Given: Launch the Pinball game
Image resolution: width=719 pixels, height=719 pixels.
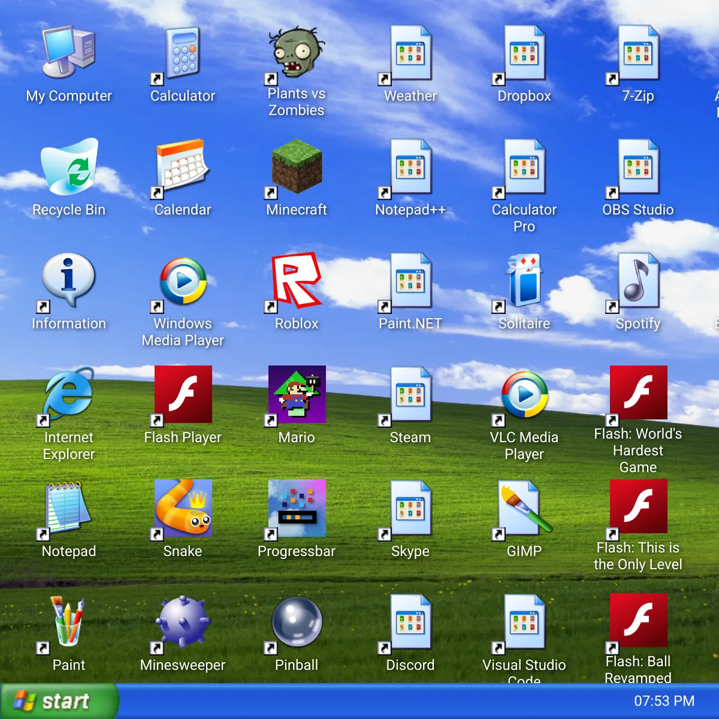Looking at the screenshot, I should point(297,622).
